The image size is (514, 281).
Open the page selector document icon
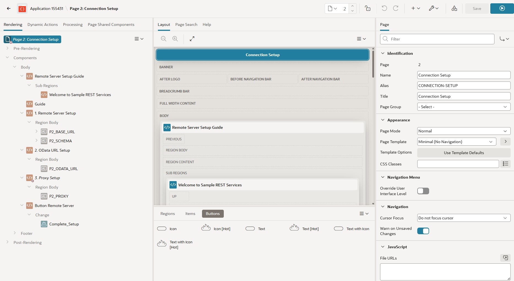click(x=332, y=9)
